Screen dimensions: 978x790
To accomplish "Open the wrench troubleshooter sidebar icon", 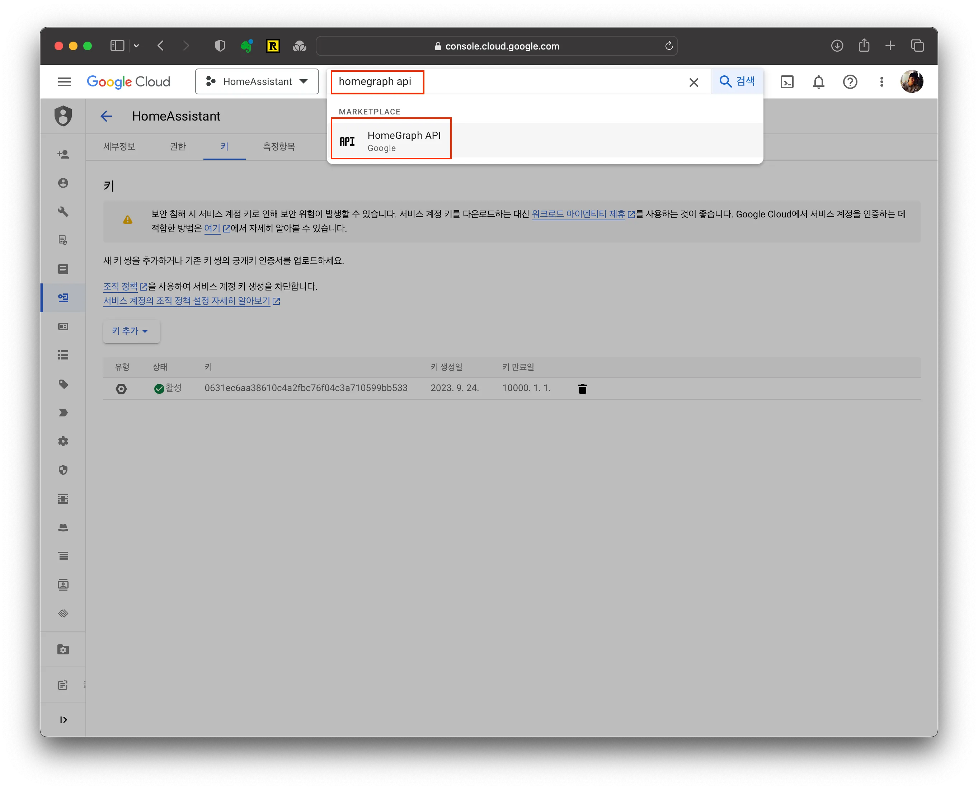I will [x=63, y=212].
